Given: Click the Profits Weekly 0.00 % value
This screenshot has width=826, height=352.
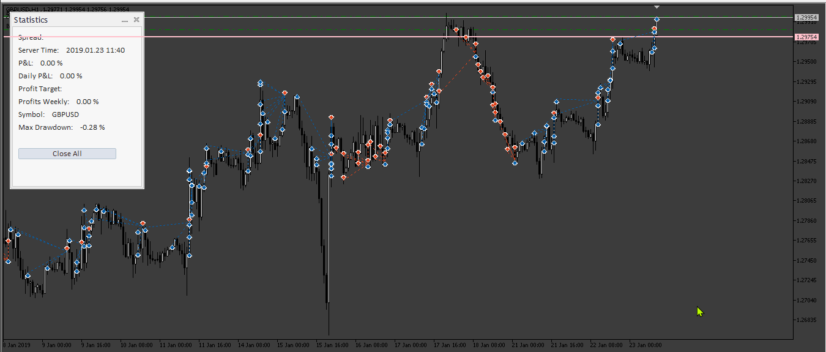Looking at the screenshot, I should coord(87,102).
